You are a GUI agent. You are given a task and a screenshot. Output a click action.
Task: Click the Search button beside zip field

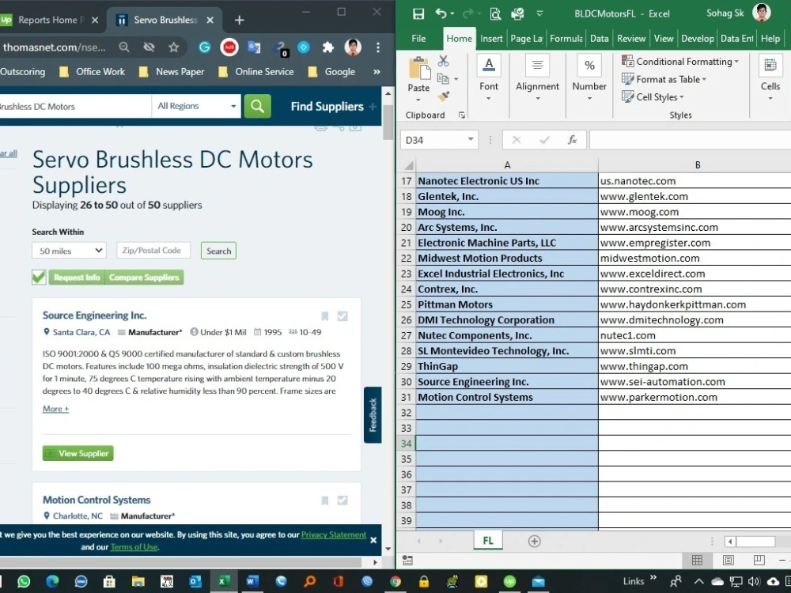tap(218, 251)
